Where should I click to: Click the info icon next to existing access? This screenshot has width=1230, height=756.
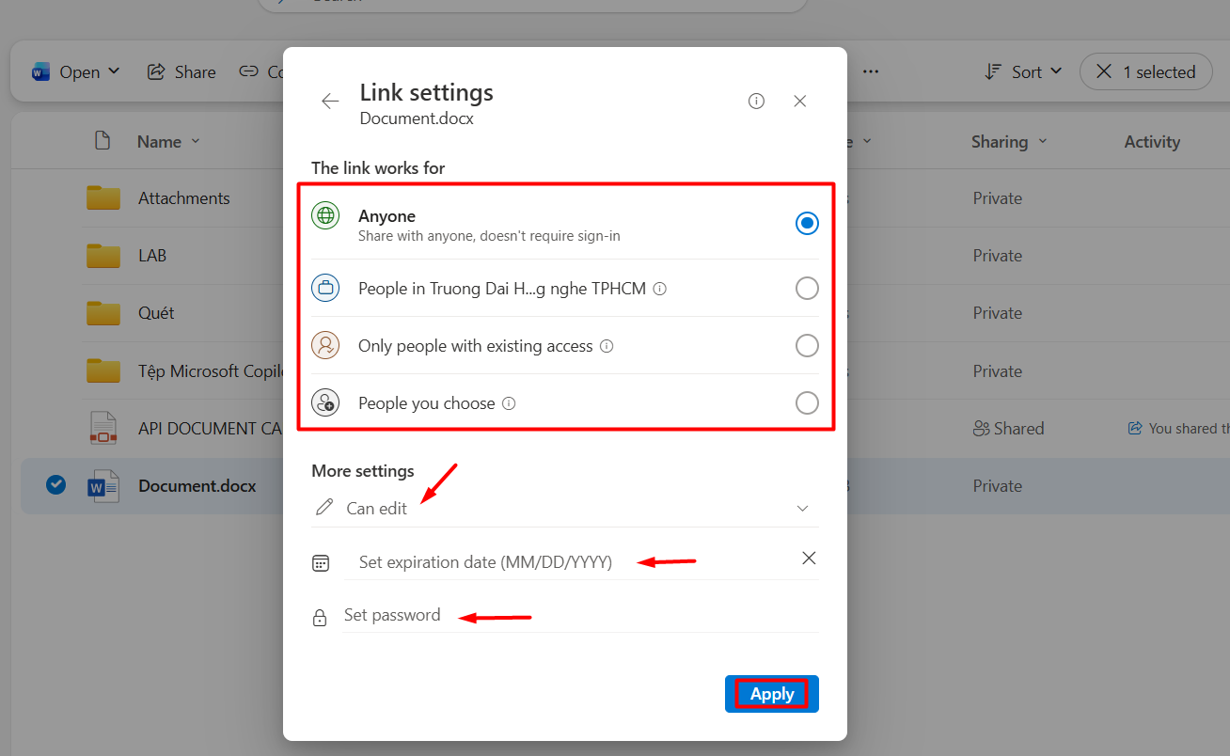click(607, 346)
